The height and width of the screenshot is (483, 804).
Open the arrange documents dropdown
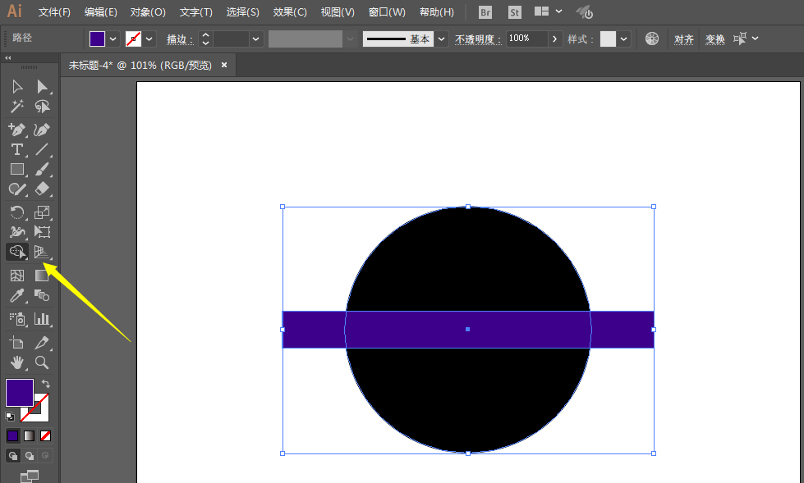coord(559,11)
